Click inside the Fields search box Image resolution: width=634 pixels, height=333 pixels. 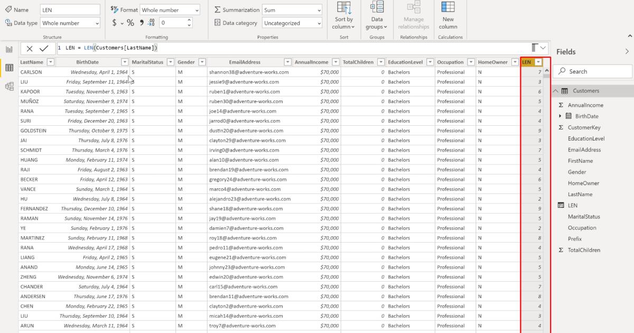click(592, 70)
